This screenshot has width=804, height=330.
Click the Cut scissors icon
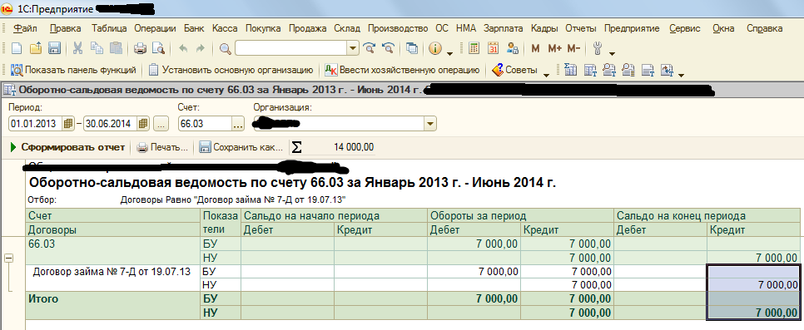click(x=78, y=49)
